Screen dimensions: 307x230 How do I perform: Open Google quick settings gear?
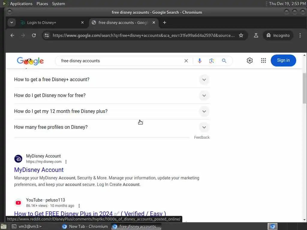click(x=250, y=60)
